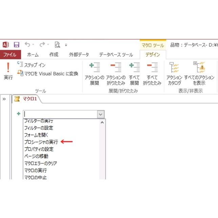Screen dimensions: 218x218
Task: Click the green plus add action icon
Action: pyautogui.click(x=19, y=114)
